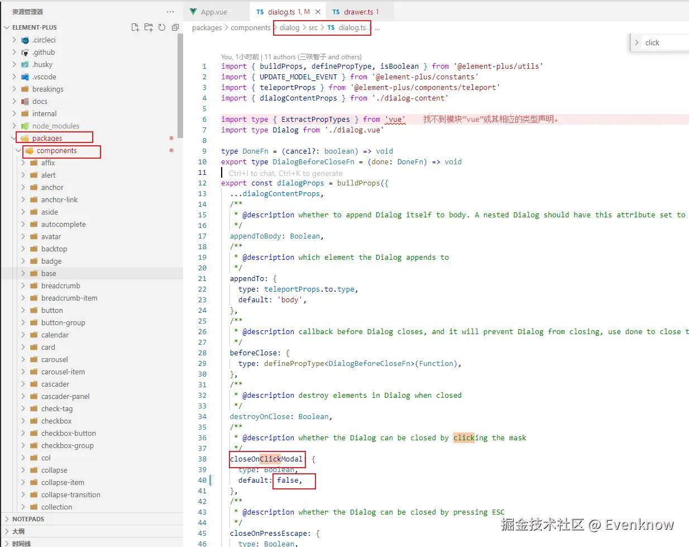The height and width of the screenshot is (547, 689).
Task: Click the button folder icon
Action: tap(34, 310)
